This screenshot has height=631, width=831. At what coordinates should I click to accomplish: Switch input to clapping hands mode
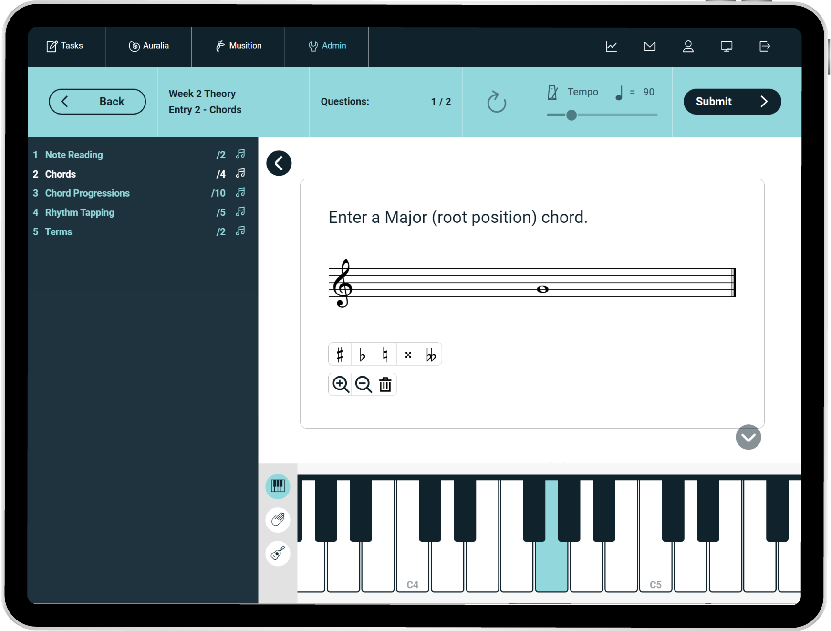278,519
